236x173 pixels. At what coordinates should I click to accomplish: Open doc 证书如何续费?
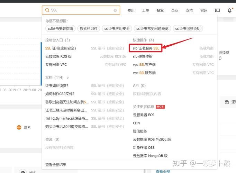(57, 86)
